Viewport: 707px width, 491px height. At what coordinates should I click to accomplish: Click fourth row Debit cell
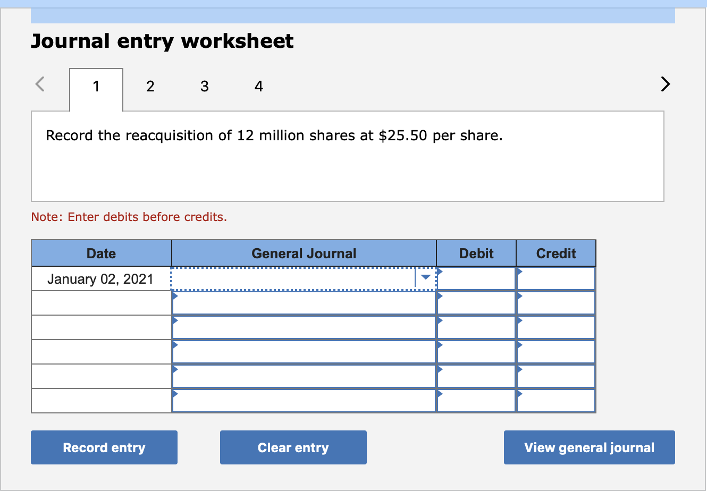click(476, 352)
